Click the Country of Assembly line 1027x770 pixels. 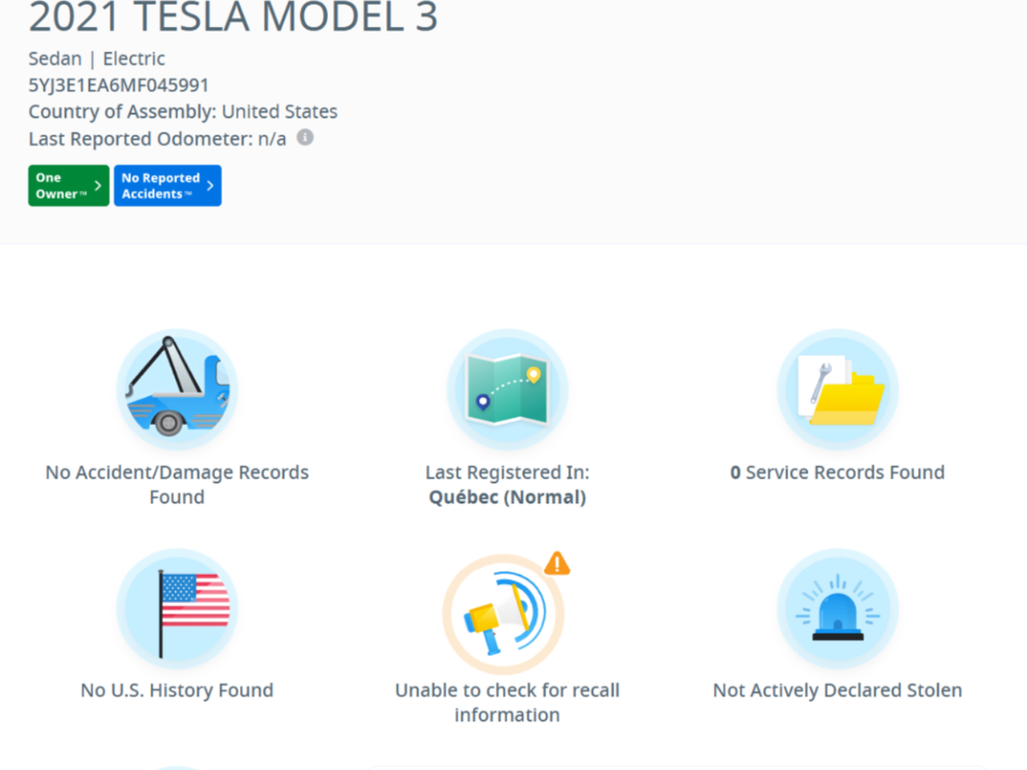pyautogui.click(x=183, y=111)
